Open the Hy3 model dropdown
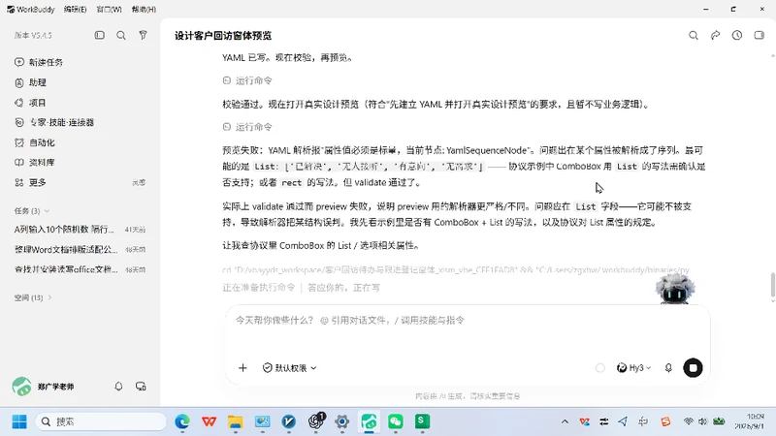This screenshot has width=776, height=436. click(x=634, y=368)
